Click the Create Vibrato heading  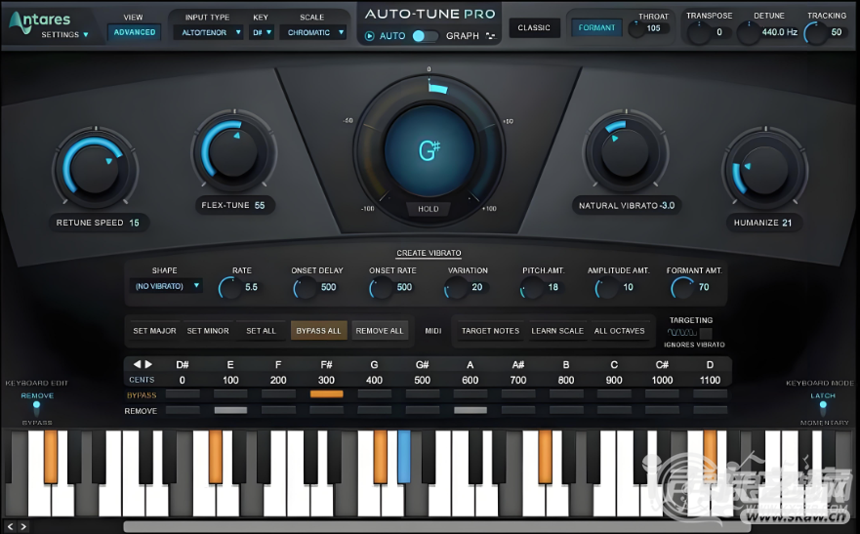429,253
